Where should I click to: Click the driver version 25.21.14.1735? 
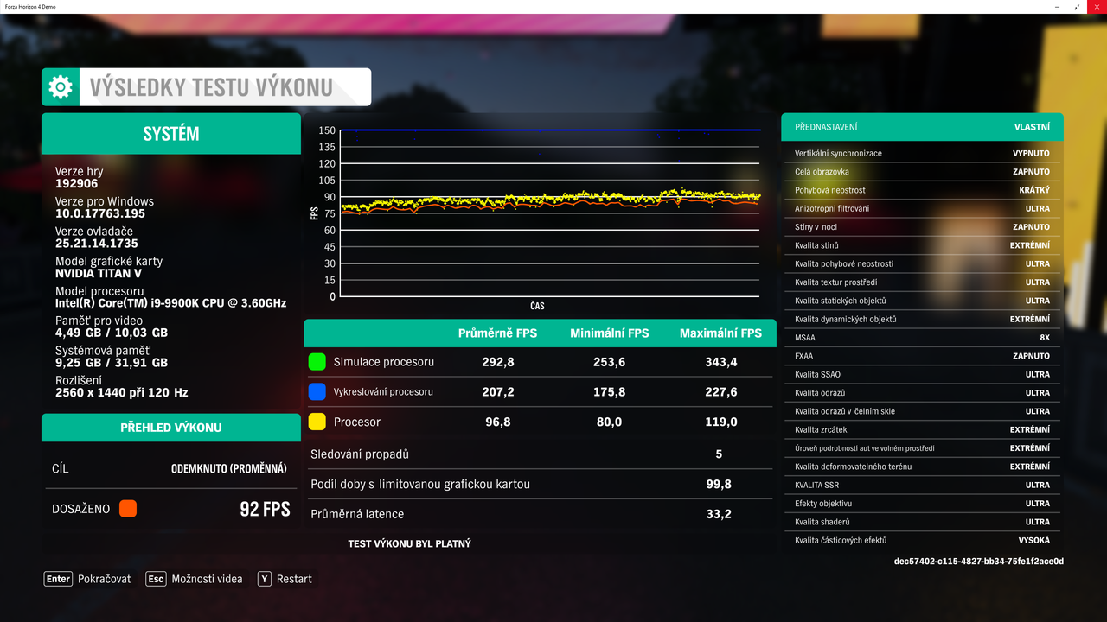tap(96, 244)
